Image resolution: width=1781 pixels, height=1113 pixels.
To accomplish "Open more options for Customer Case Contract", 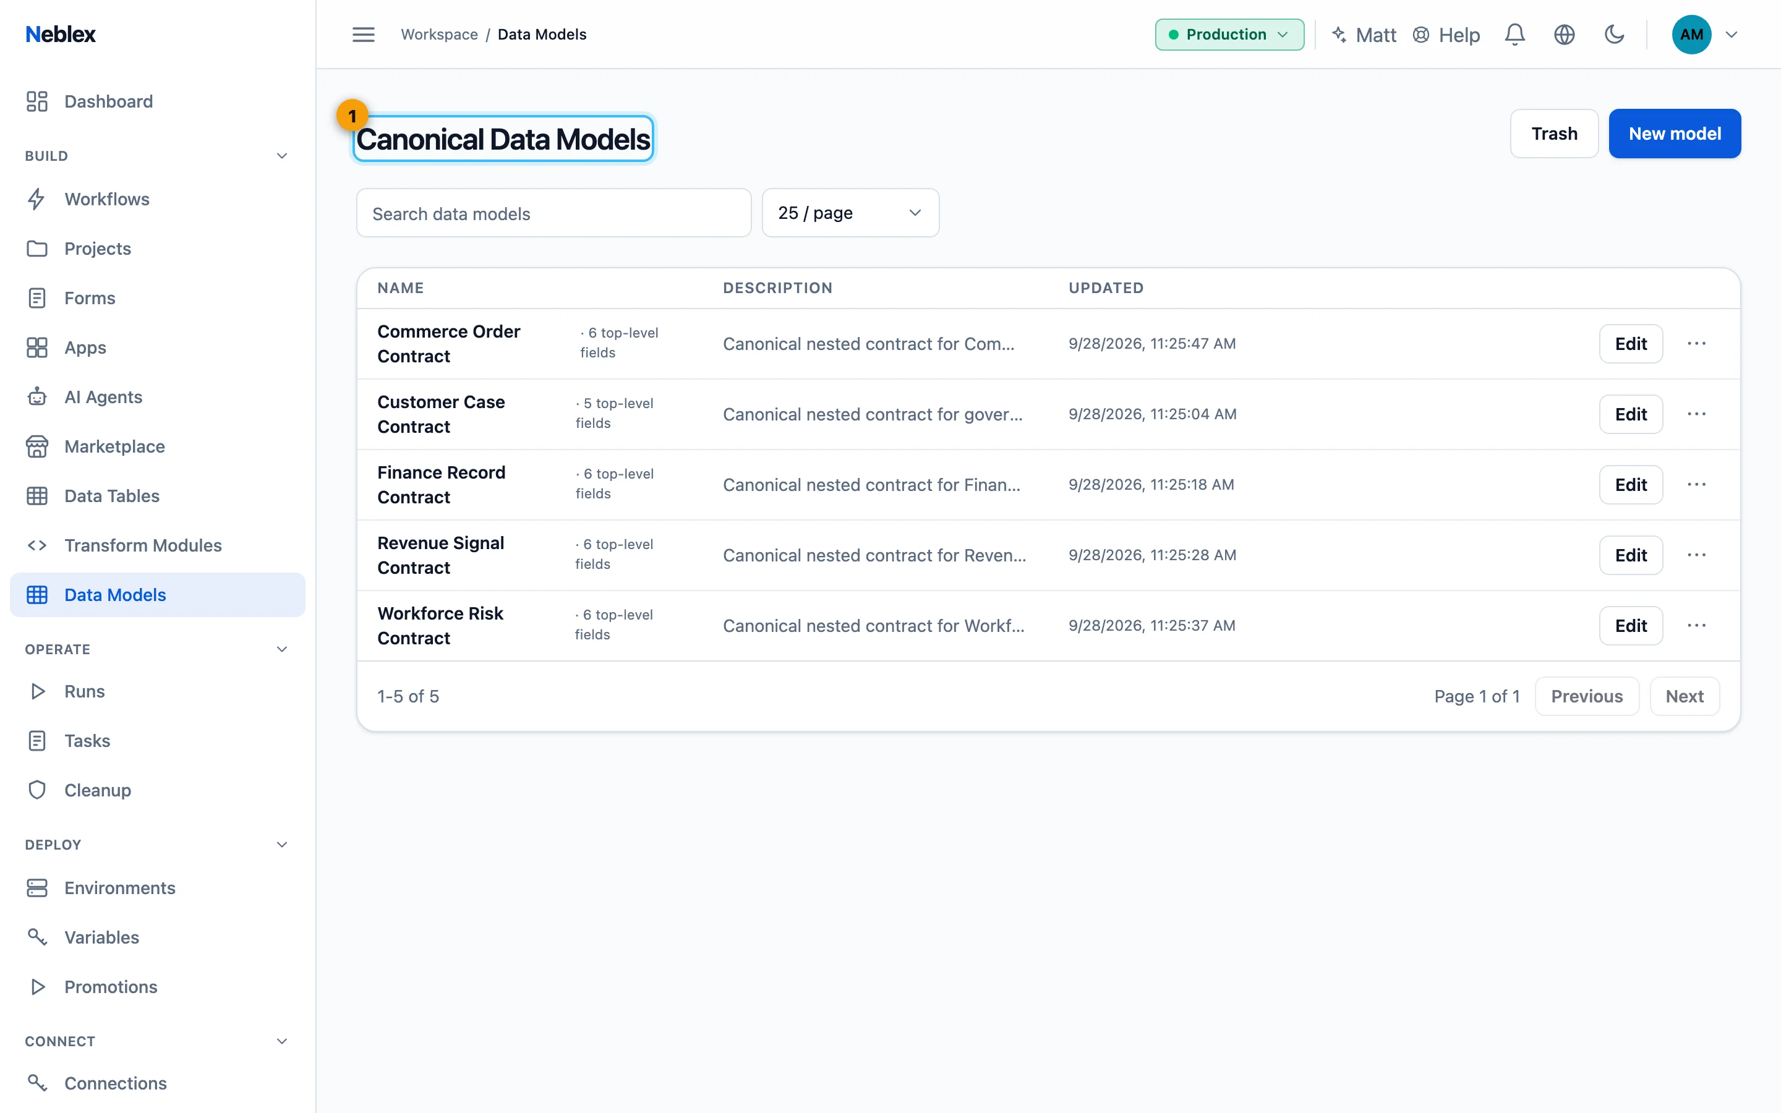I will click(x=1696, y=414).
